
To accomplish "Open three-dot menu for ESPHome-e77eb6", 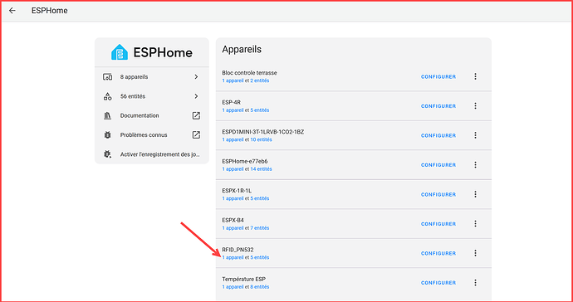I will 476,165.
